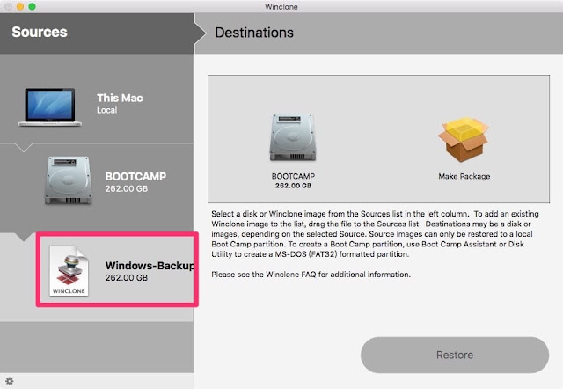Minimize the Winclone window with yellow button
This screenshot has width=563, height=389.
[20, 6]
